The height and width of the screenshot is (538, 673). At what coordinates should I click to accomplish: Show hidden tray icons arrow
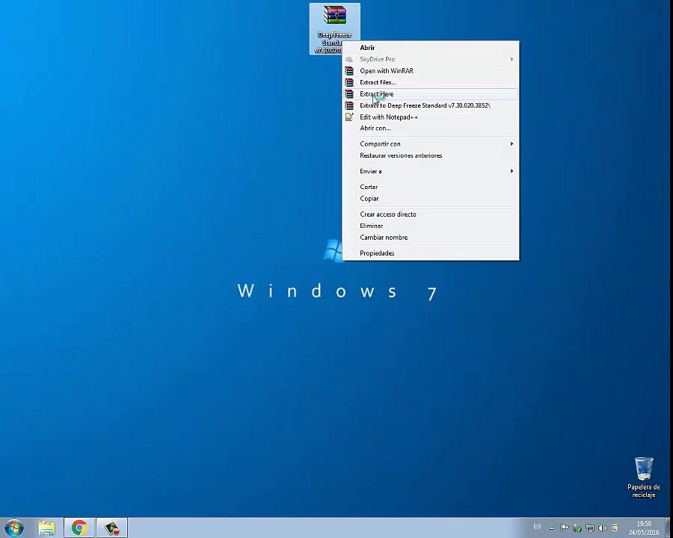pos(552,528)
